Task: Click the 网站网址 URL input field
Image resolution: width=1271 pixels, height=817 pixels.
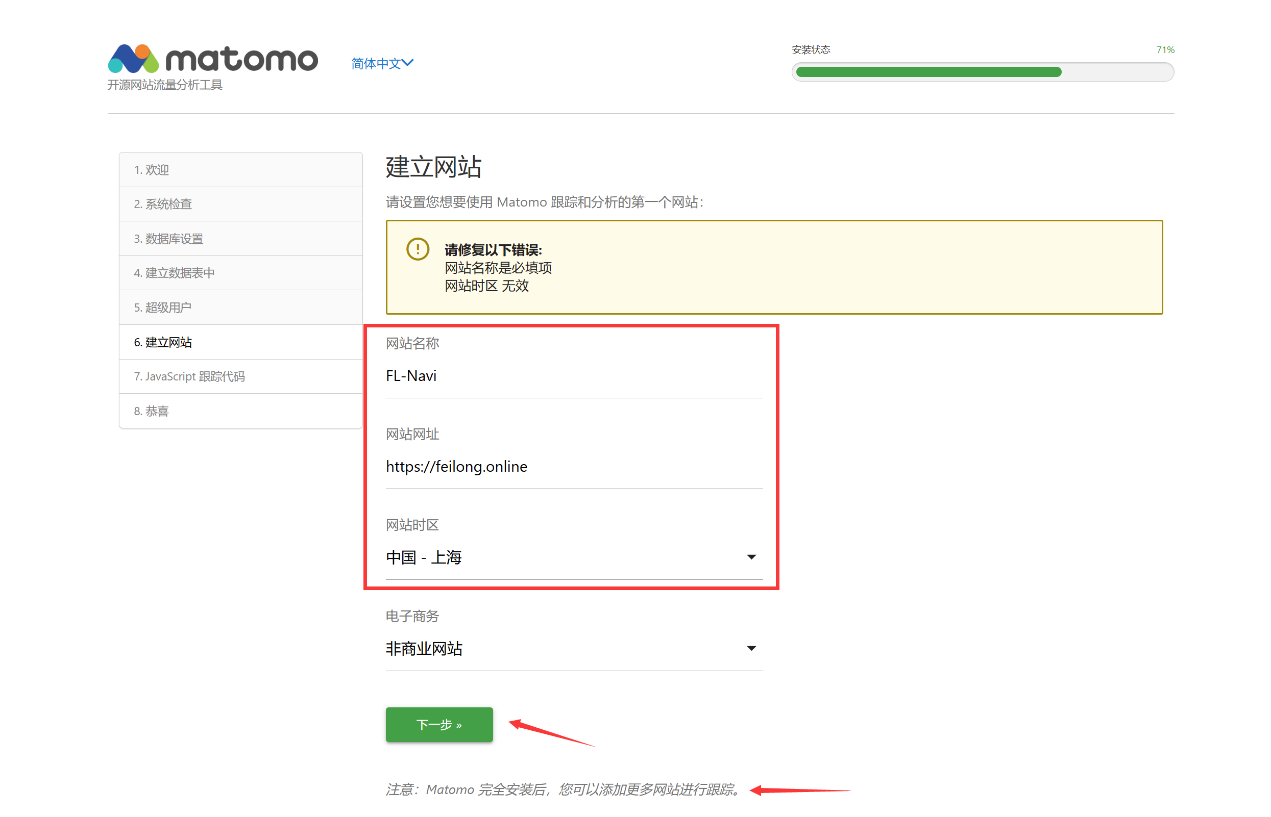Action: tap(573, 466)
